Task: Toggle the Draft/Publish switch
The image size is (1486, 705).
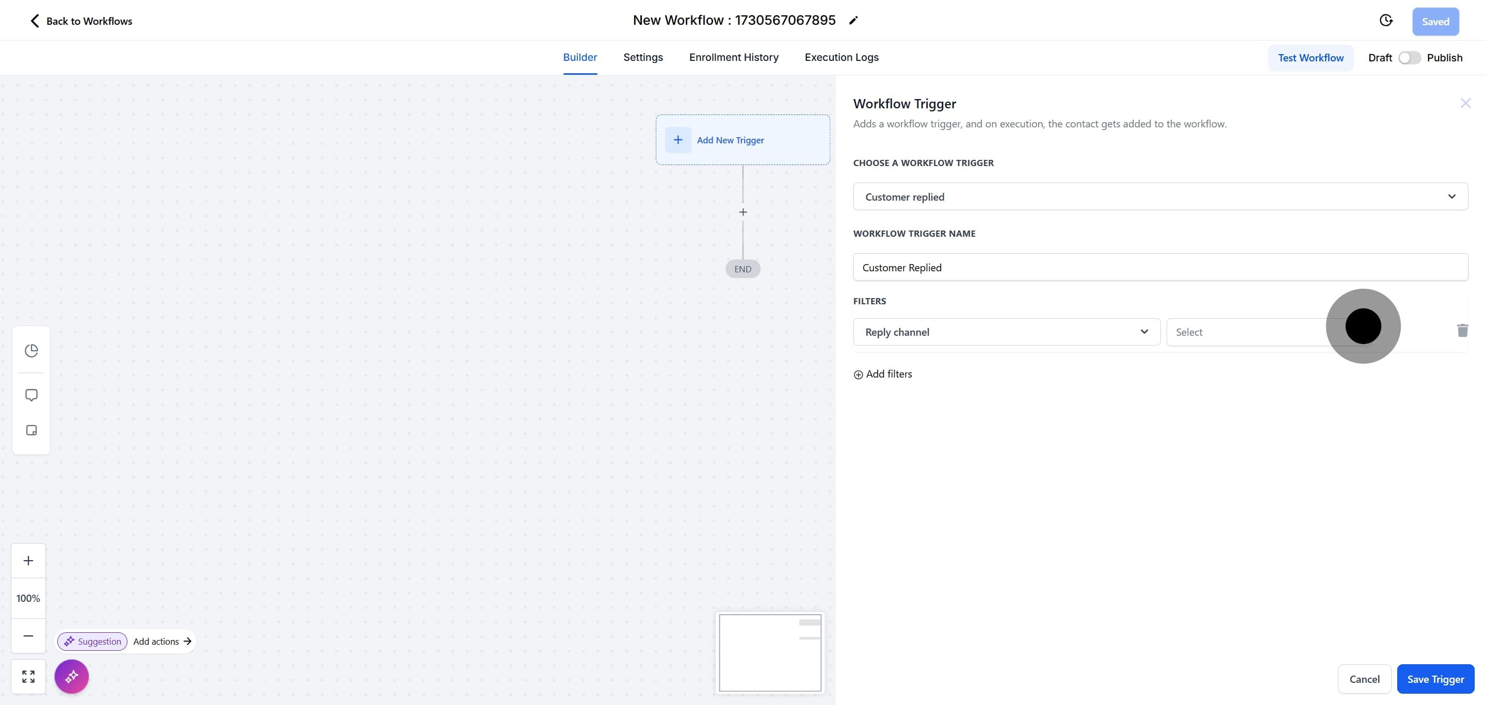Action: pos(1409,58)
